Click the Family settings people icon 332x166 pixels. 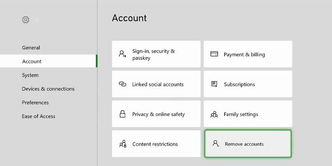[x=214, y=114]
